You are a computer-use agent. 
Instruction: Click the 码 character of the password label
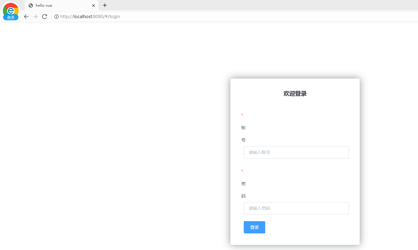point(243,196)
